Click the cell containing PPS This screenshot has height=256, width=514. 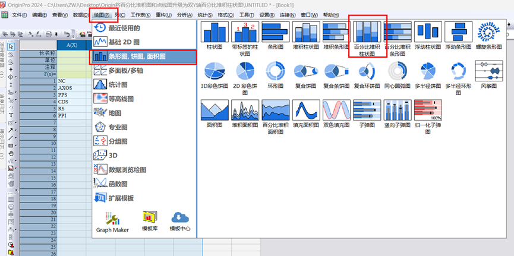(72, 94)
